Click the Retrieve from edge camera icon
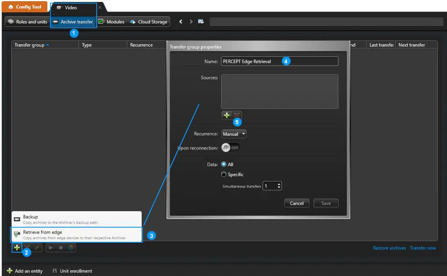 pos(17,234)
